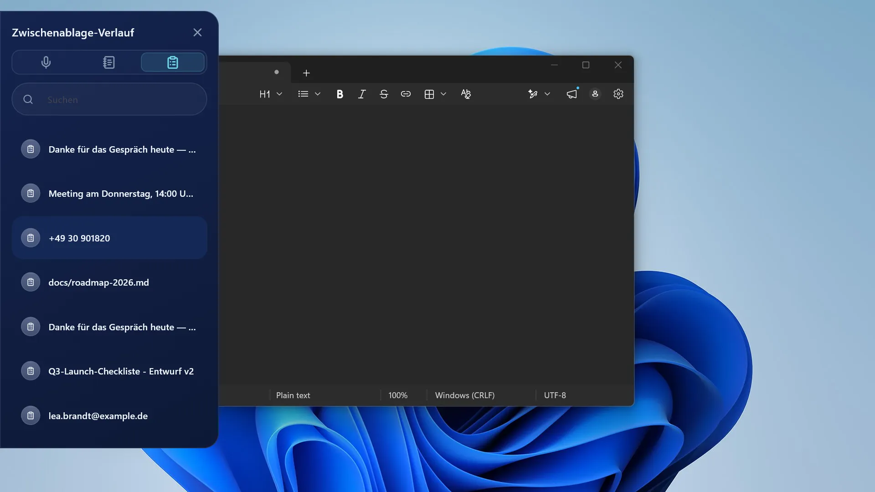Screen dimensions: 875x492
Task: Select clipboard entry '+49 30 901820'
Action: click(x=109, y=238)
